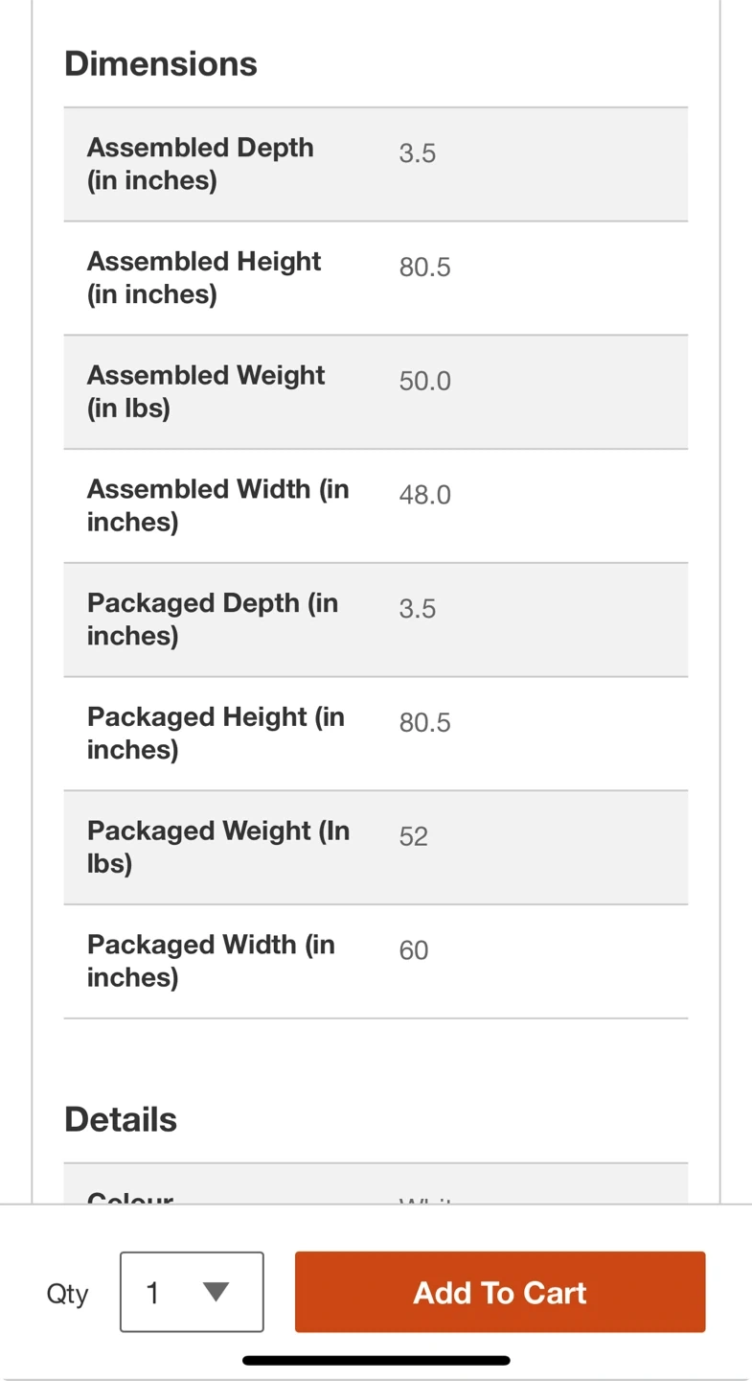The image size is (752, 1381).
Task: Tap the Packaged Weight value 52
Action: point(414,836)
